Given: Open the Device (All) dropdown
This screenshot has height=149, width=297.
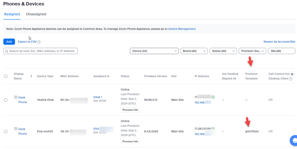Looking at the screenshot, I should click(154, 51).
